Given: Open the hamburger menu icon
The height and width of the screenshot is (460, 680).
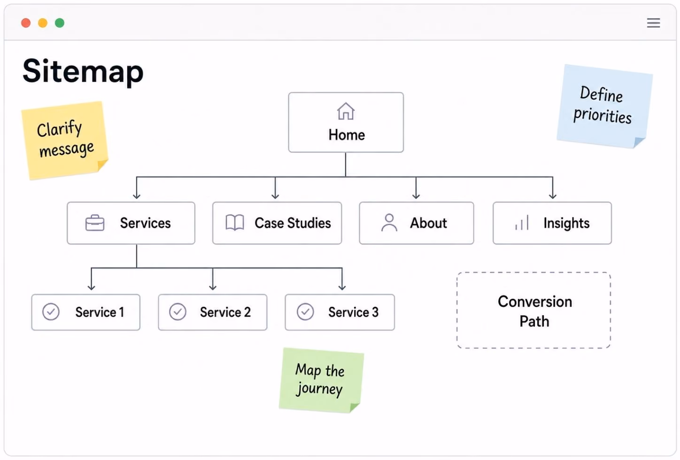Looking at the screenshot, I should click(x=653, y=23).
